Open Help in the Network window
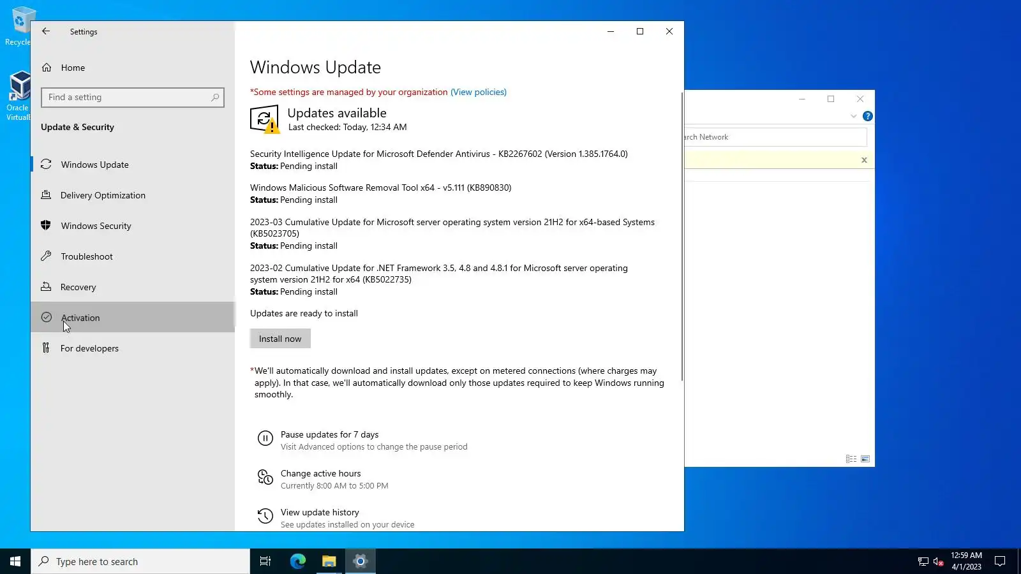 tap(867, 116)
